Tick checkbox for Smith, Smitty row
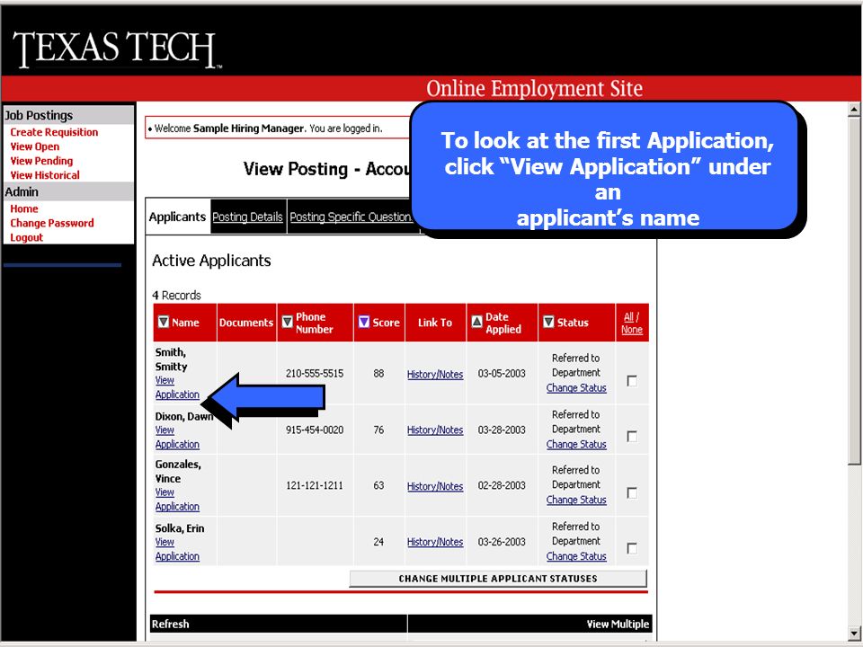The image size is (863, 647). [x=632, y=381]
